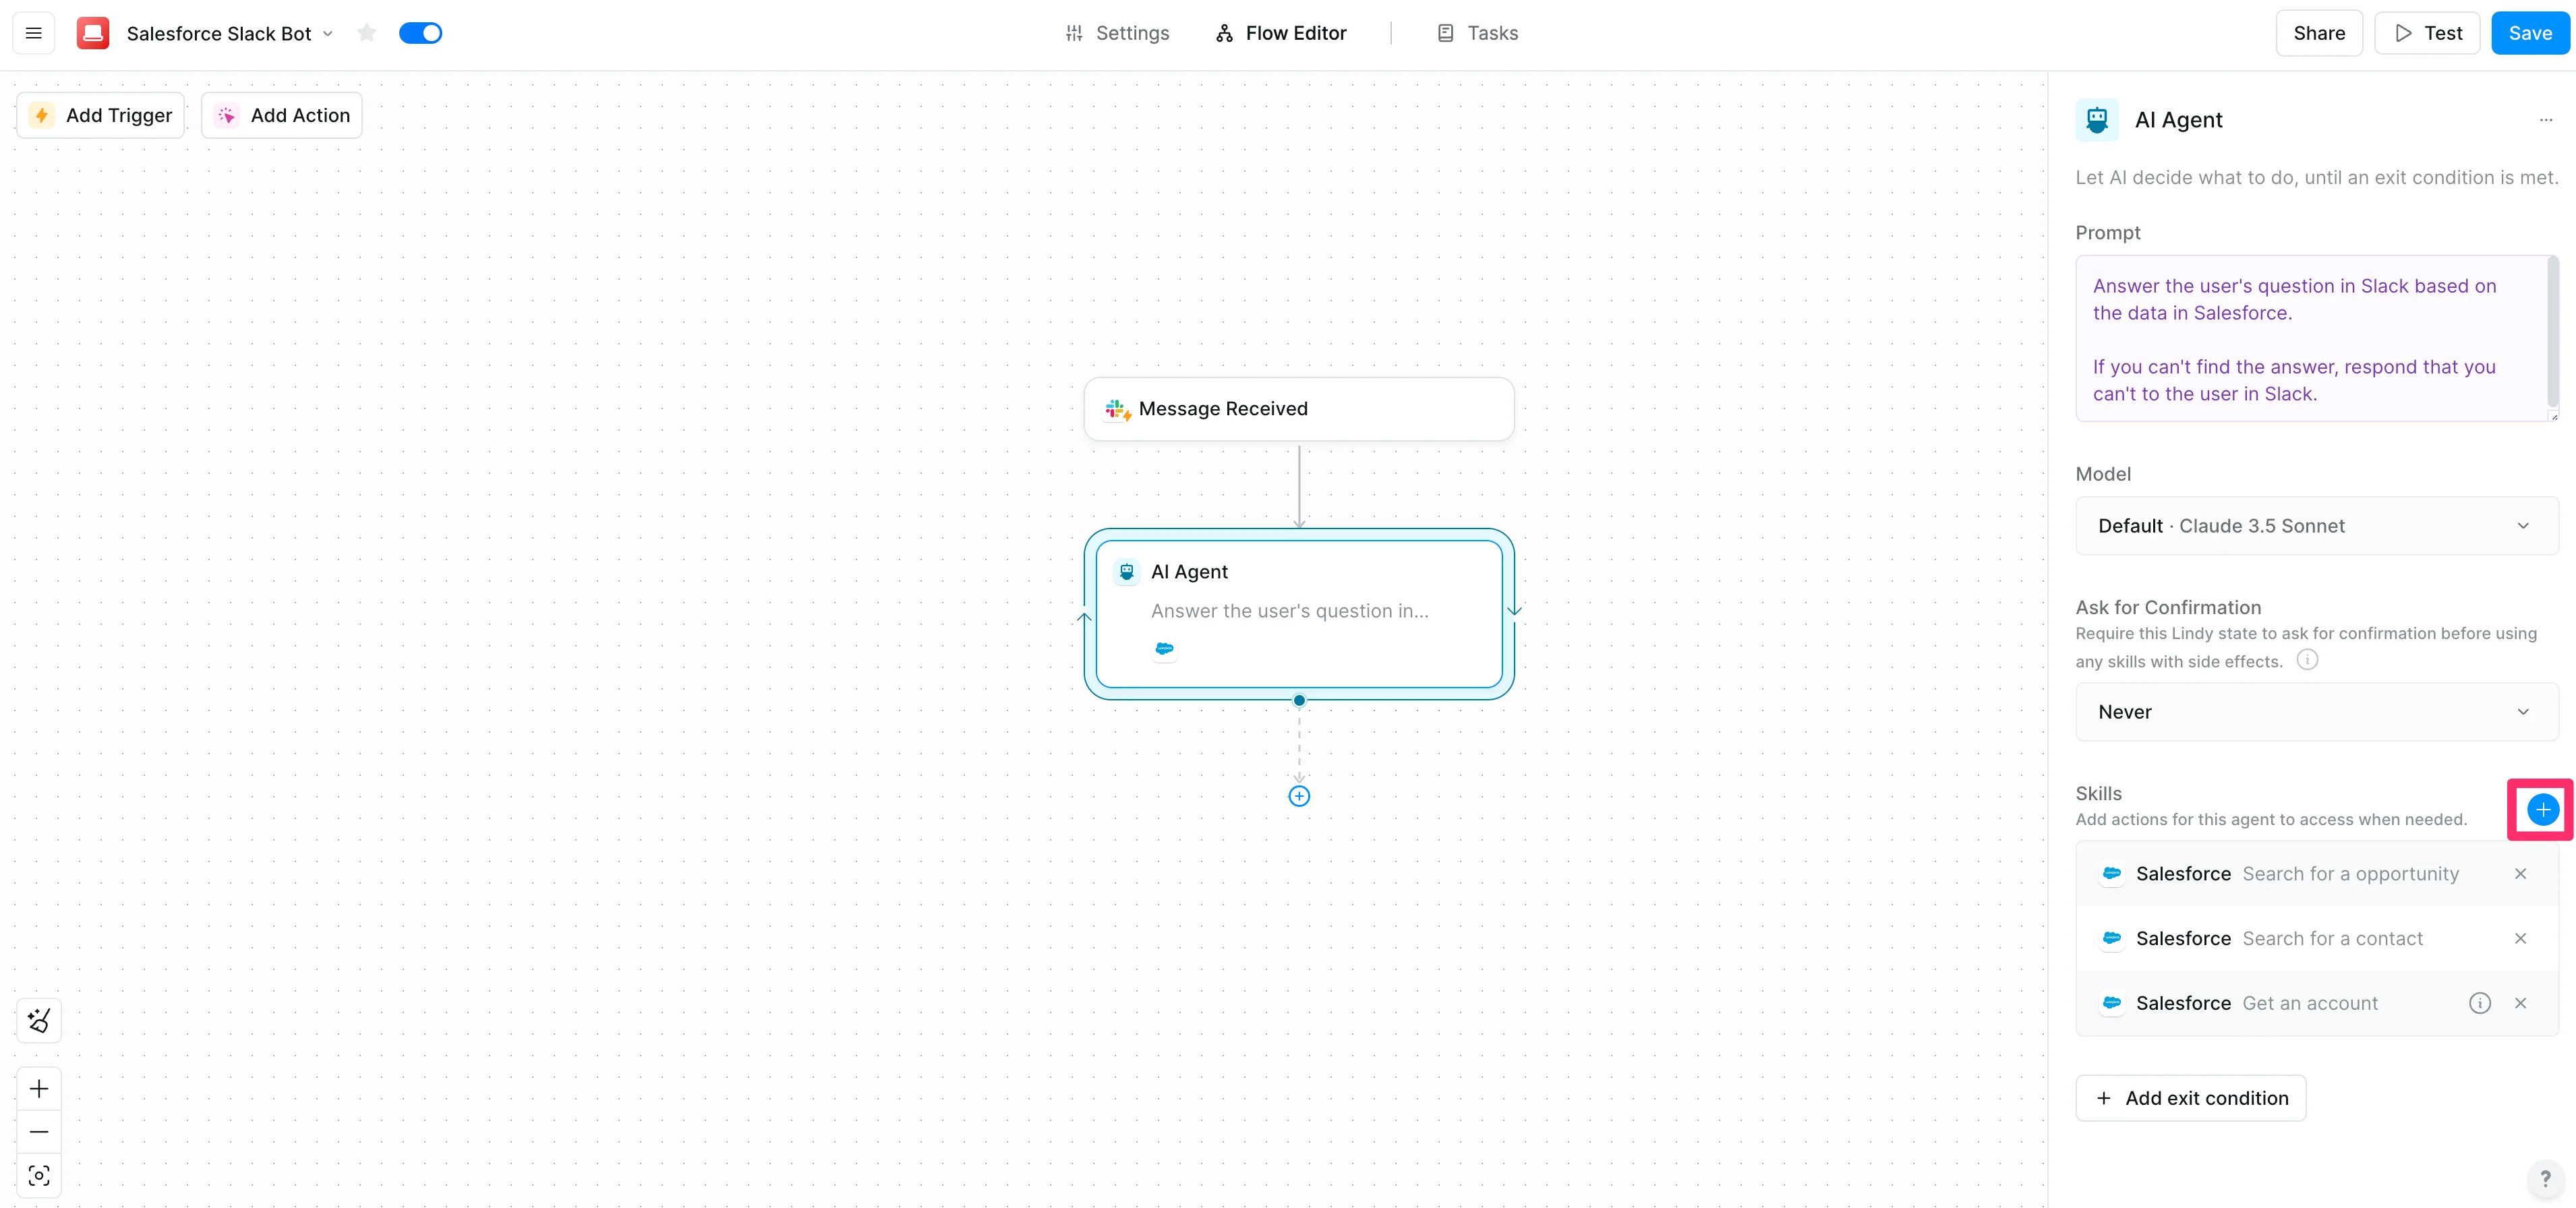Viewport: 2576px width, 1208px height.
Task: Remove Search for a contact skill
Action: tap(2520, 938)
